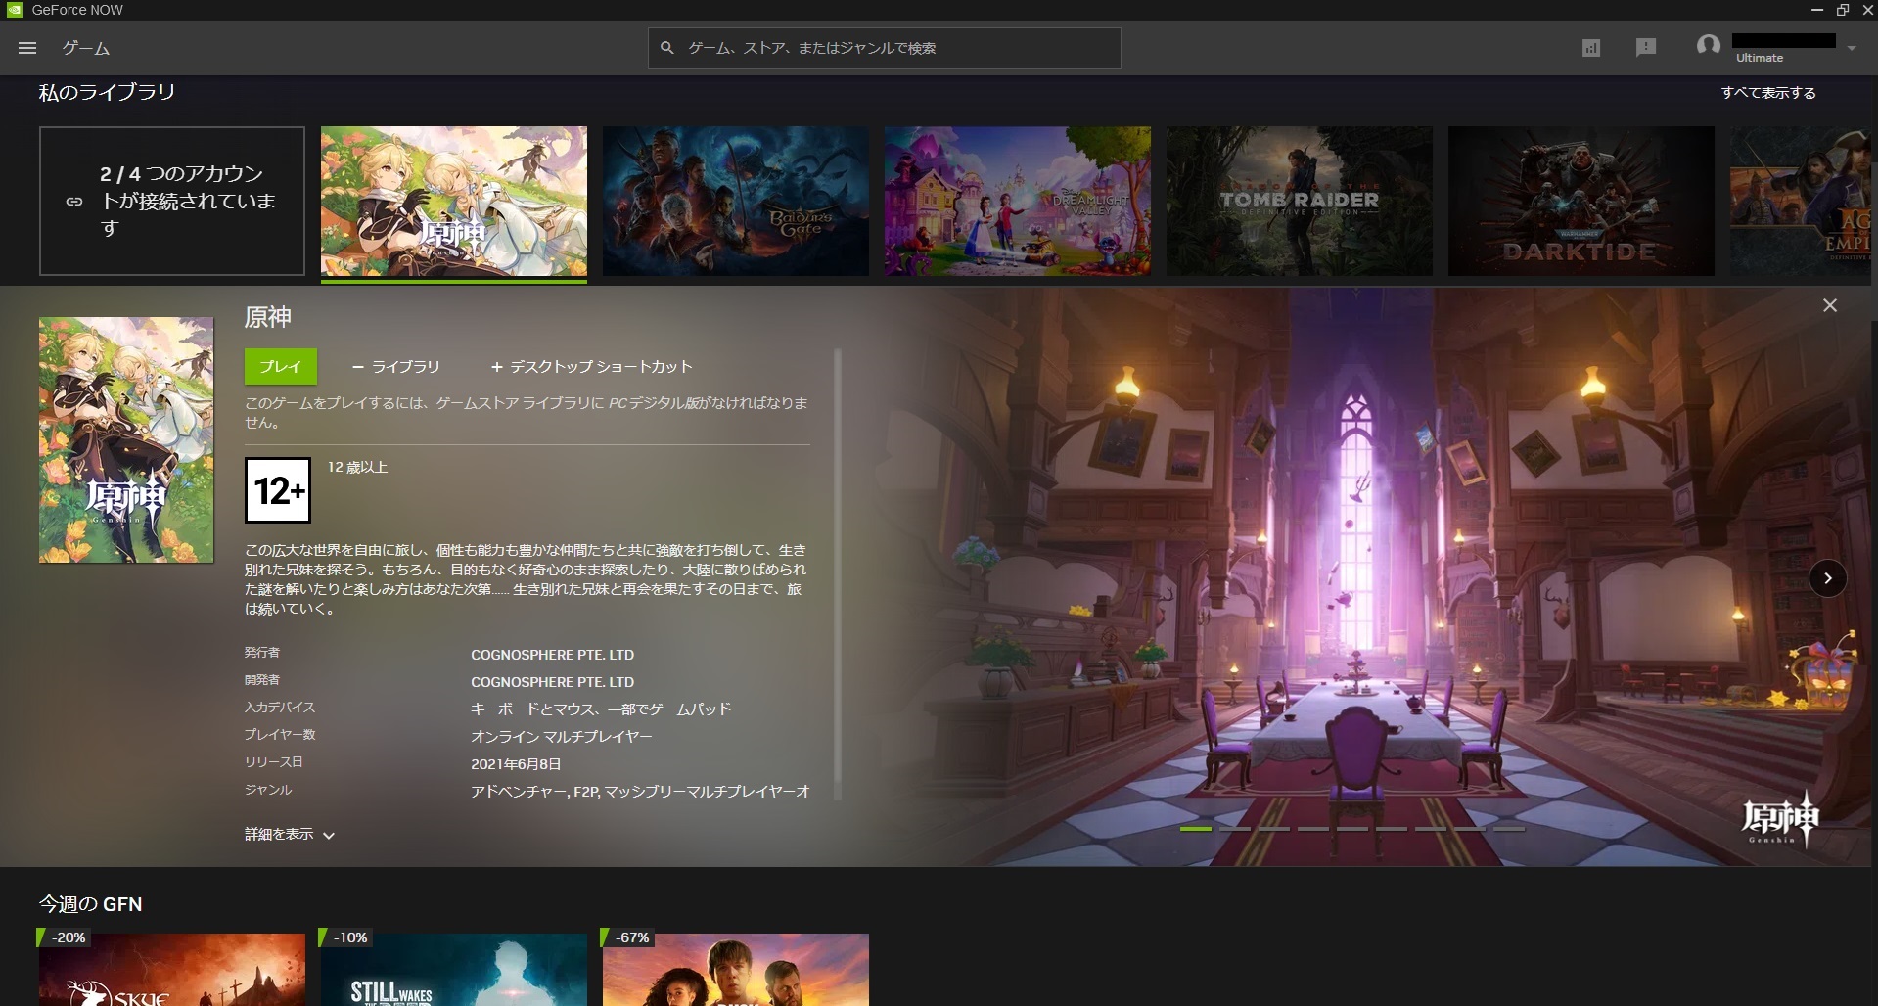Click the green プレイ button
The height and width of the screenshot is (1006, 1878).
pos(281,366)
